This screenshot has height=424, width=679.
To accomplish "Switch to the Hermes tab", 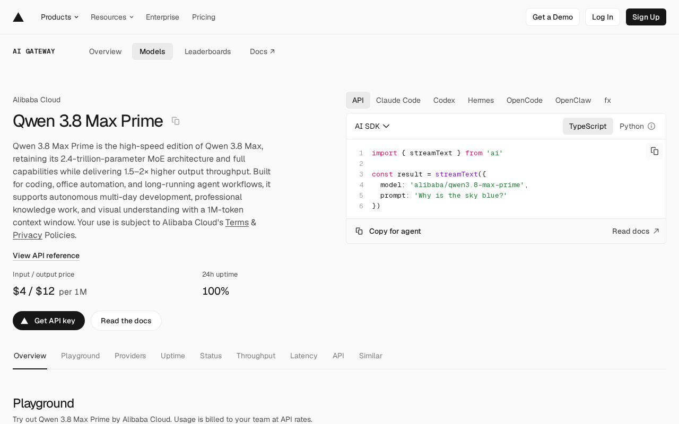I will coord(481,100).
